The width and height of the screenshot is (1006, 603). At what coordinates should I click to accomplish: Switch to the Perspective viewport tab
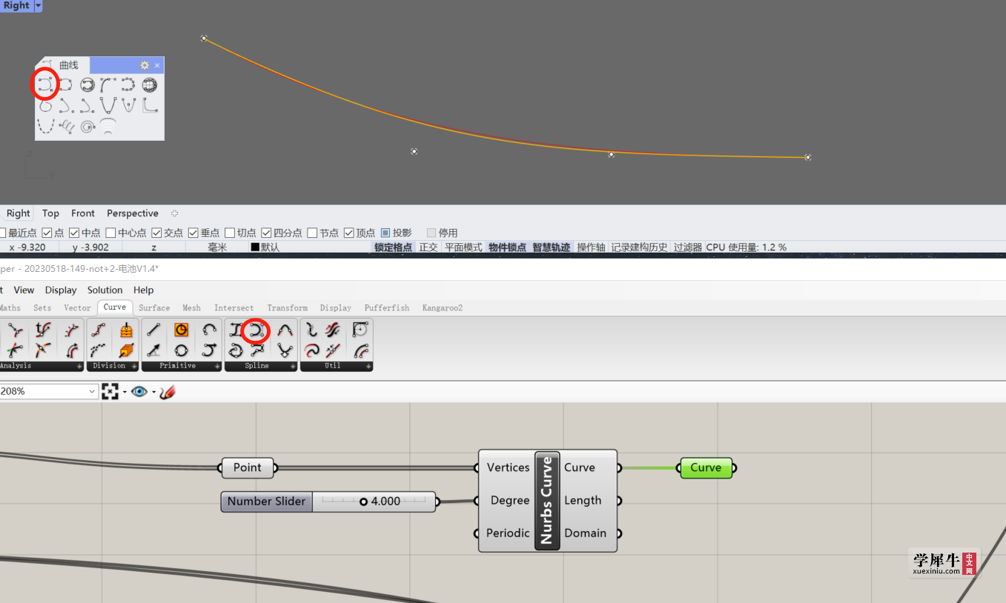pyautogui.click(x=133, y=213)
